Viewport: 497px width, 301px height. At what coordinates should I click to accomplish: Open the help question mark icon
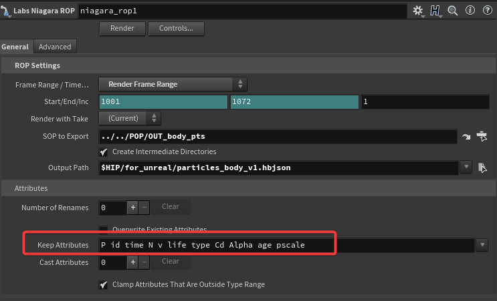pyautogui.click(x=487, y=11)
